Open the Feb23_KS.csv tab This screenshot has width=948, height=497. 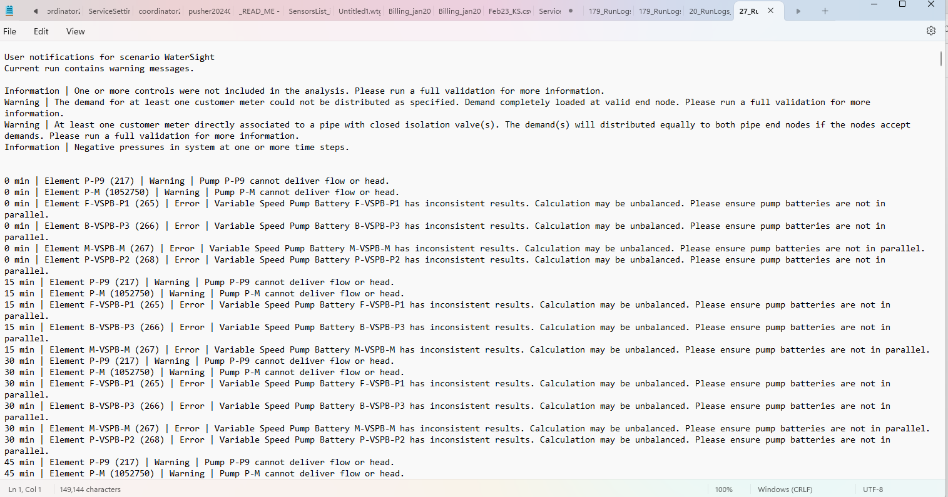(509, 11)
